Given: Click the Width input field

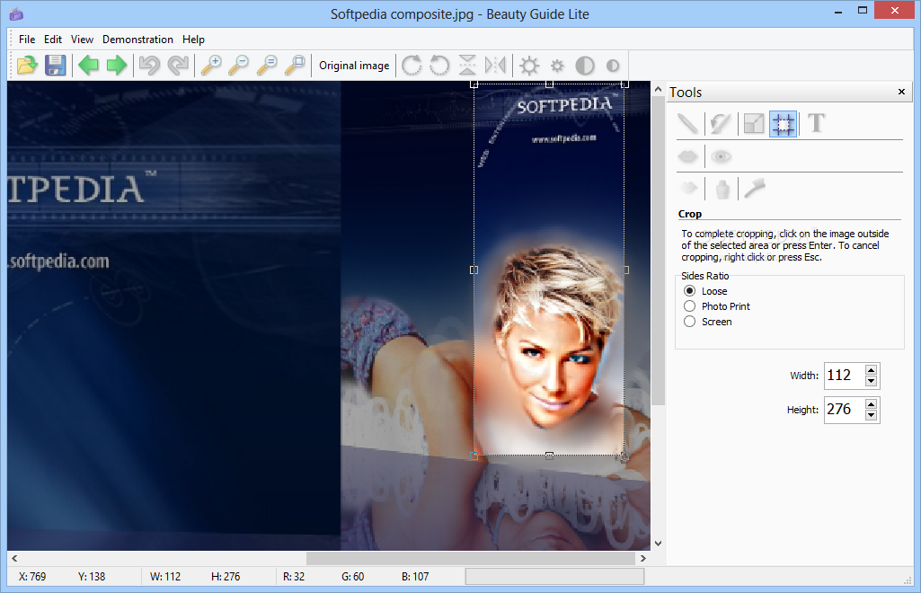Looking at the screenshot, I should coord(845,376).
